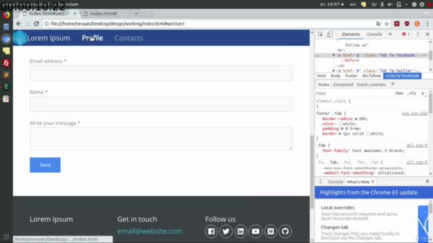Click the browser back arrow

pyautogui.click(x=19, y=24)
